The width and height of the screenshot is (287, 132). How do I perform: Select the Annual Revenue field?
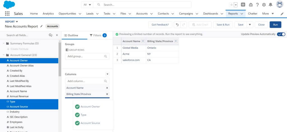coord(29,96)
